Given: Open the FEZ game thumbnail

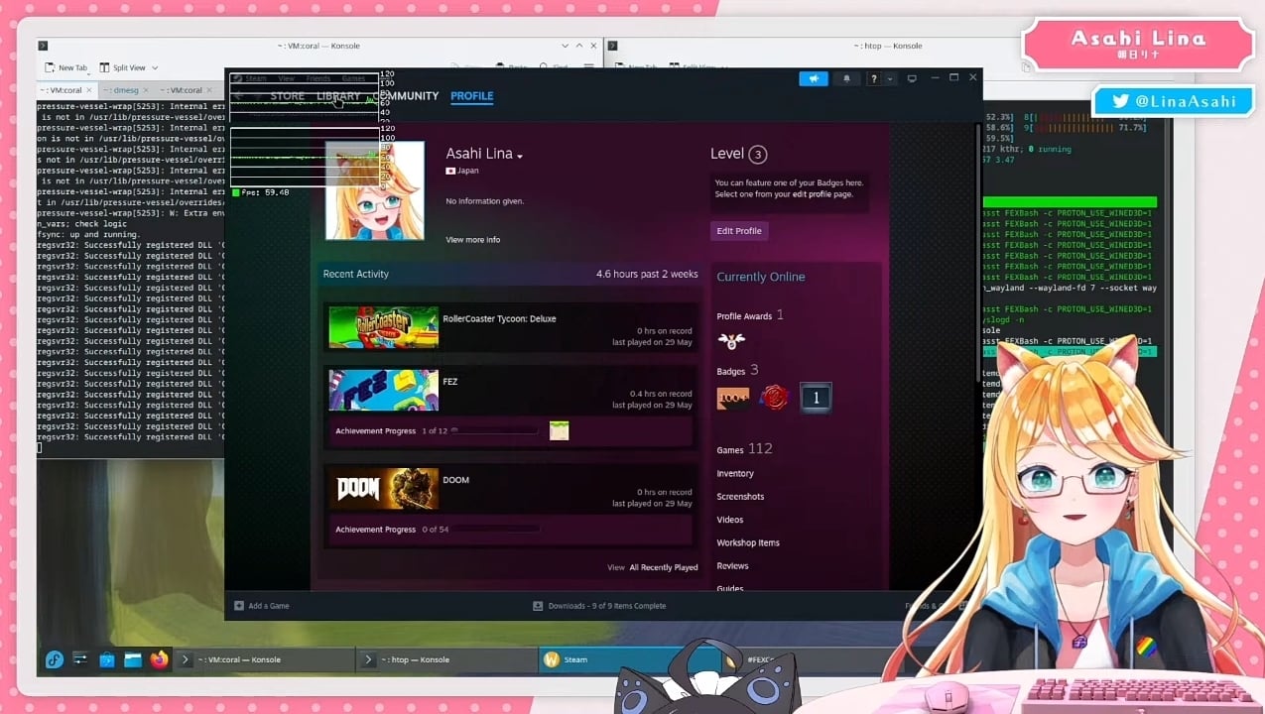Looking at the screenshot, I should 383,390.
